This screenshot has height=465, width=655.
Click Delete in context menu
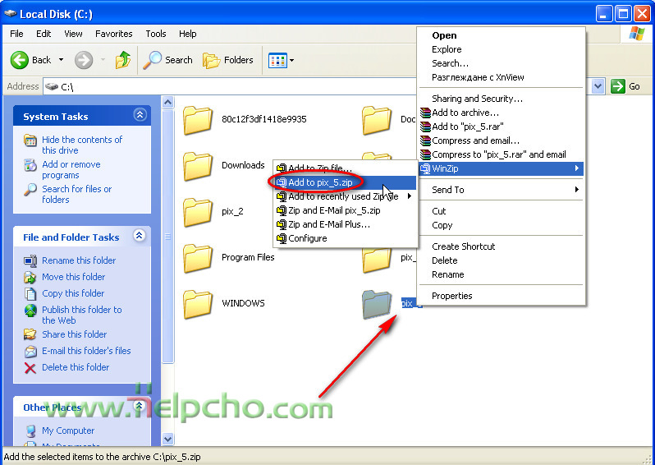coord(502,260)
